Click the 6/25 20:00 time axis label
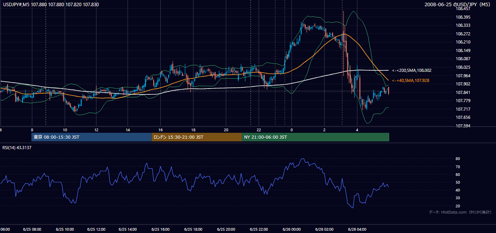 (226, 230)
